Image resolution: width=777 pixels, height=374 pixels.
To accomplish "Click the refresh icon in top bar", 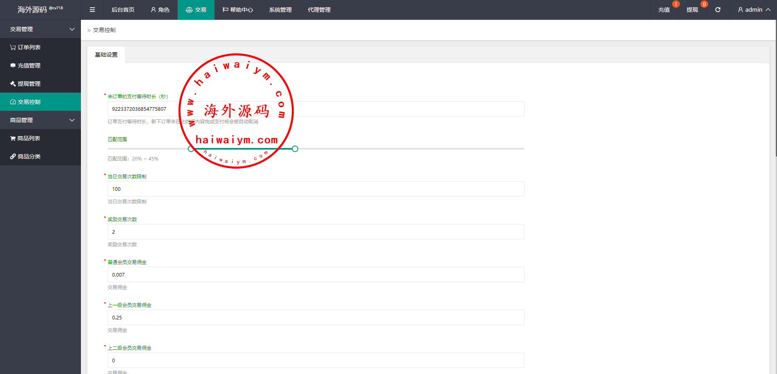I will pyautogui.click(x=718, y=10).
